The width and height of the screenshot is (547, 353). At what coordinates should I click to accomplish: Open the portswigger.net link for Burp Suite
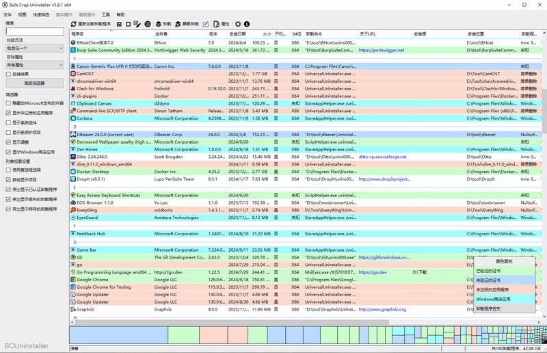tap(381, 50)
